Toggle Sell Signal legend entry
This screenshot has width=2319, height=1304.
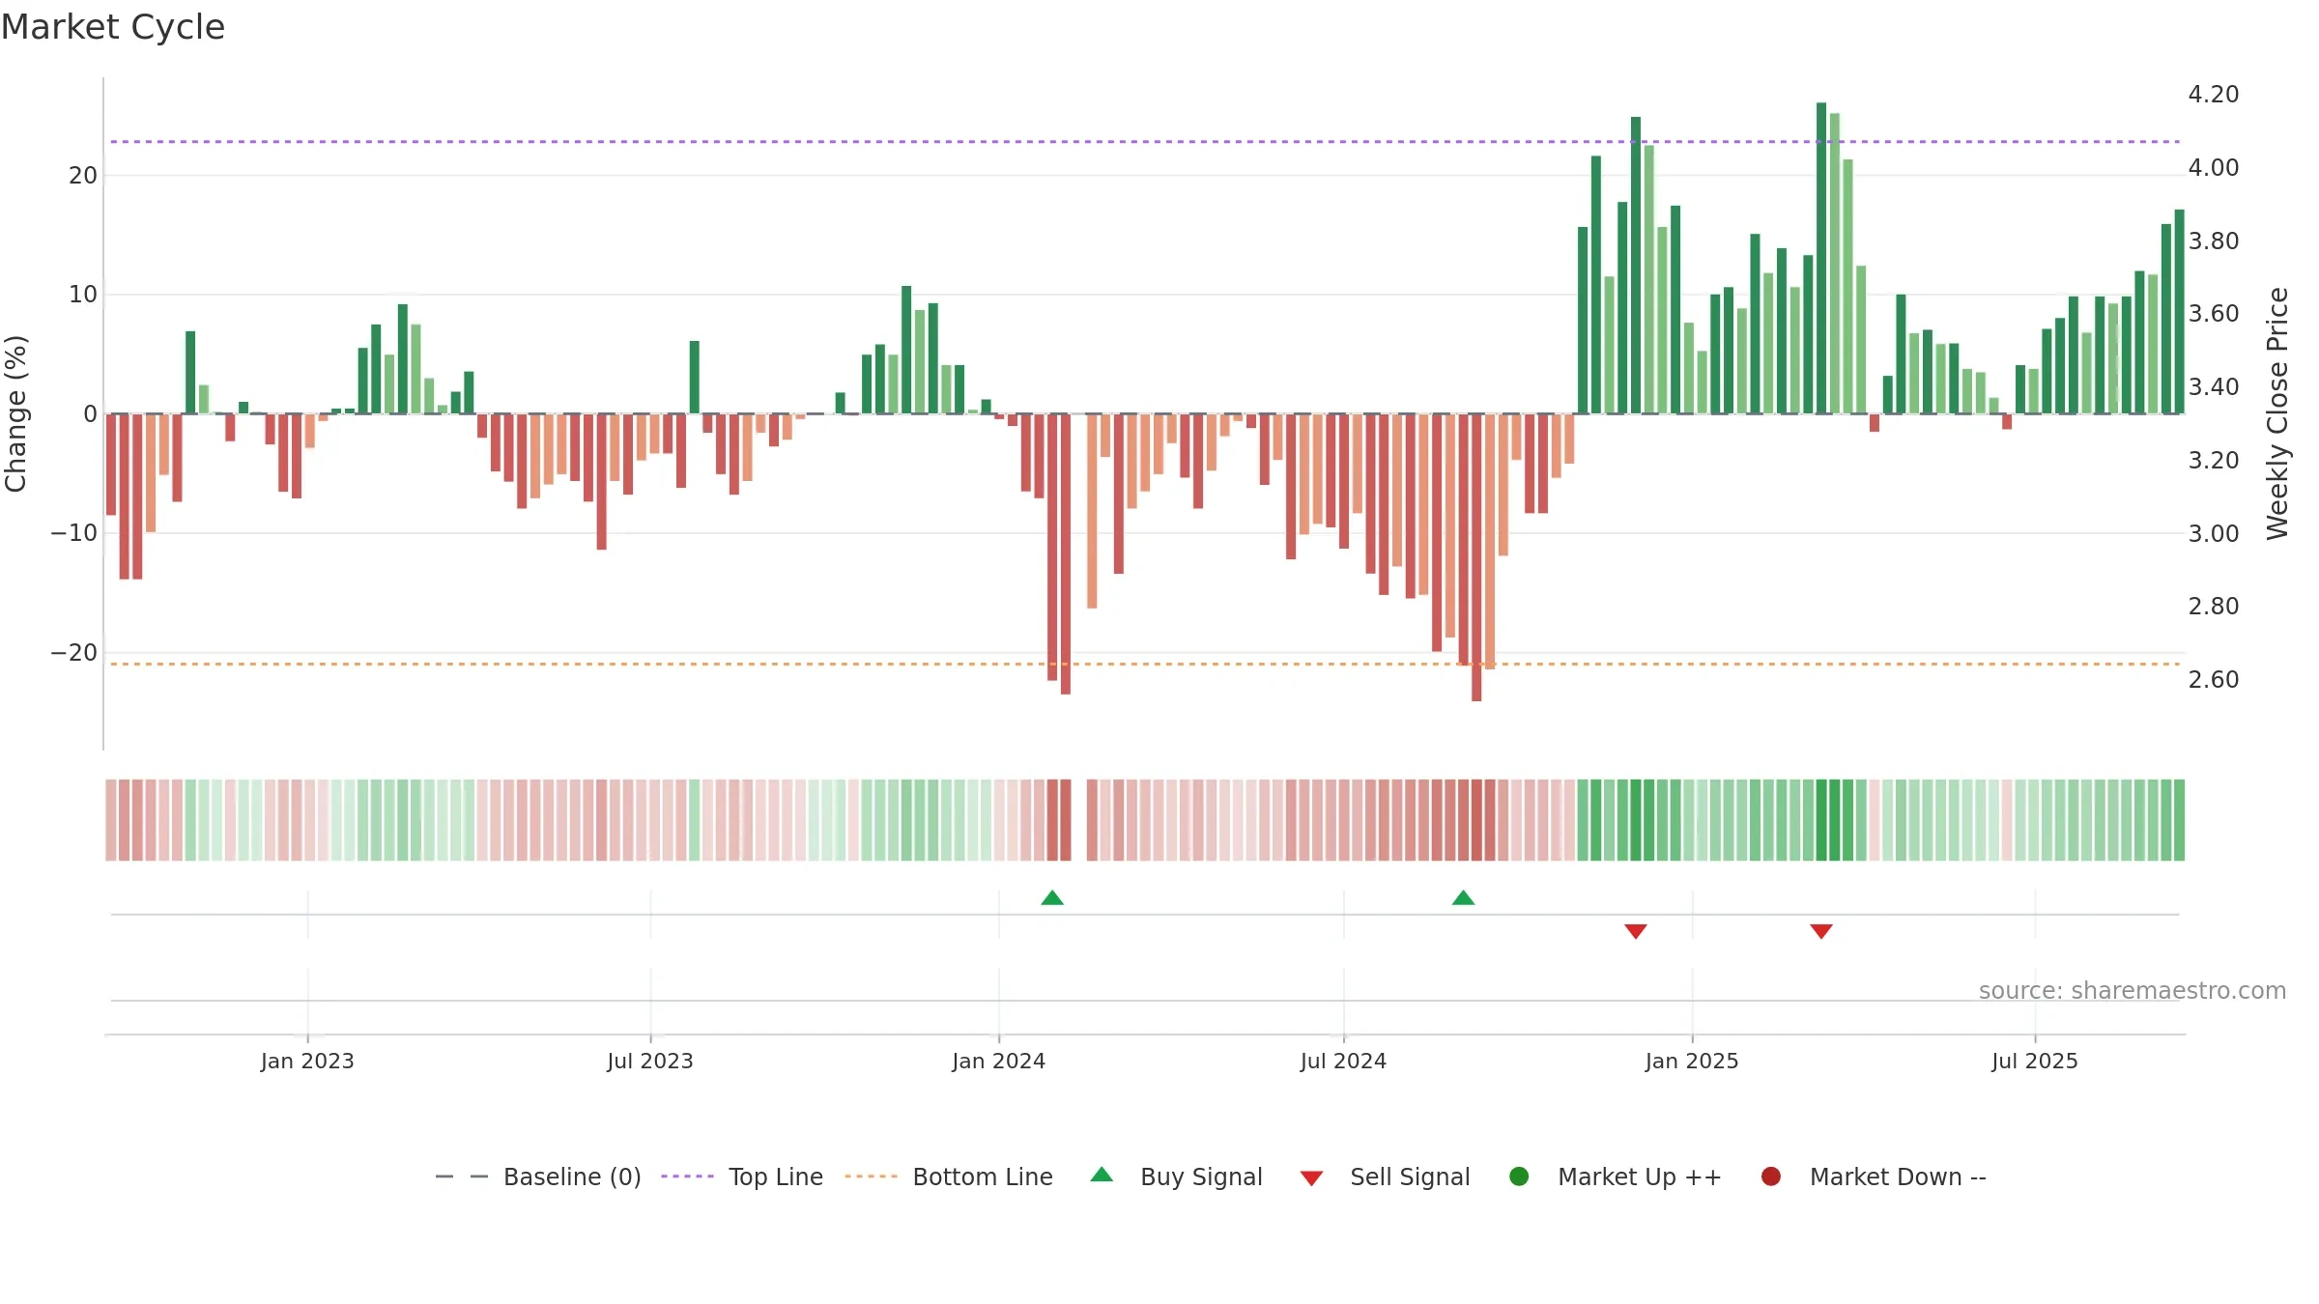tap(1385, 1176)
